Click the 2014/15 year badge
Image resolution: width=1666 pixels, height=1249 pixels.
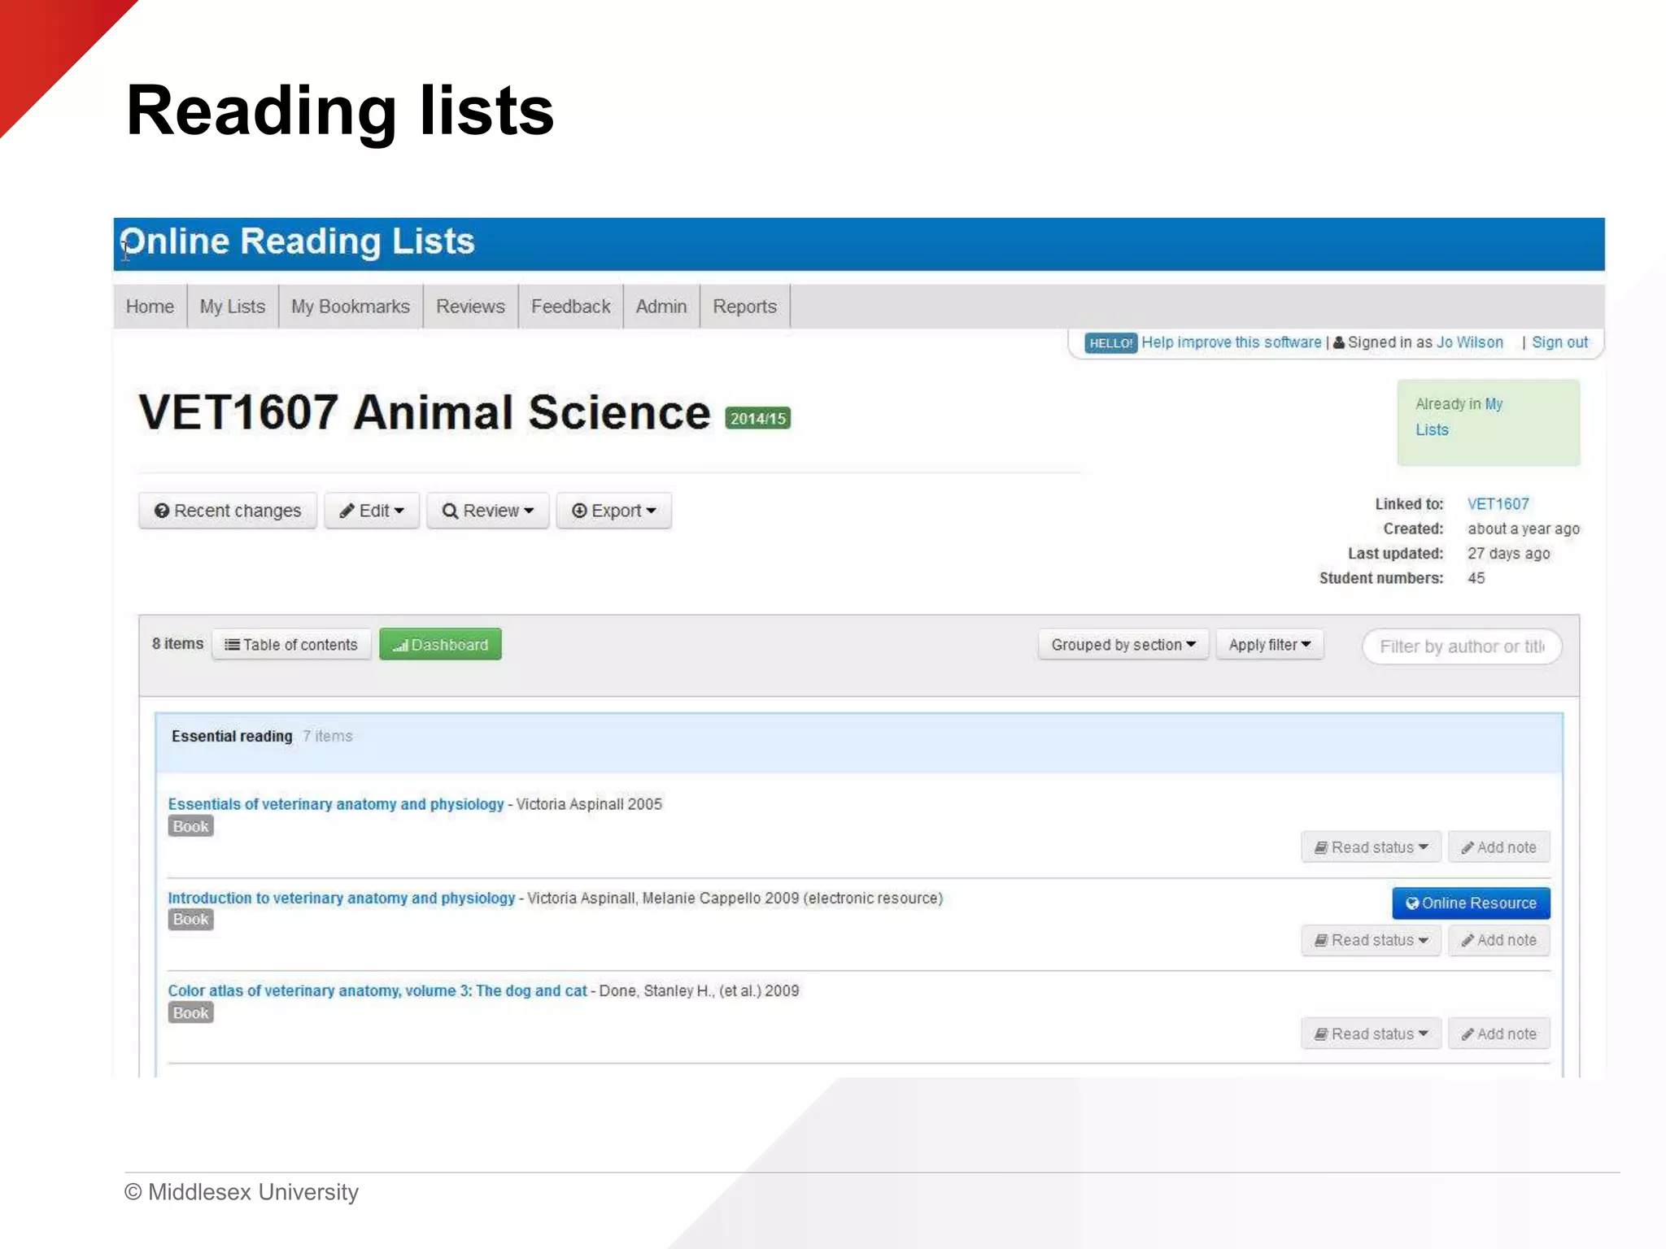[757, 418]
